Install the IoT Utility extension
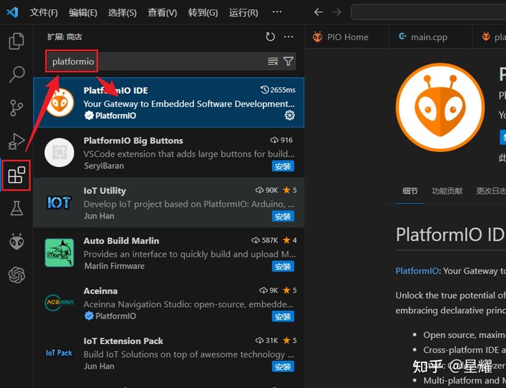The width and height of the screenshot is (506, 388). [x=283, y=216]
